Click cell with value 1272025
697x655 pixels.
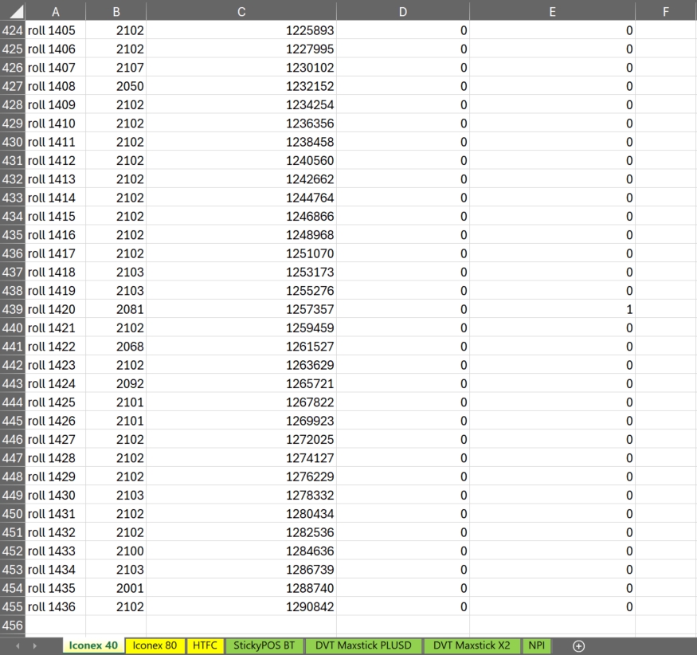click(x=241, y=439)
